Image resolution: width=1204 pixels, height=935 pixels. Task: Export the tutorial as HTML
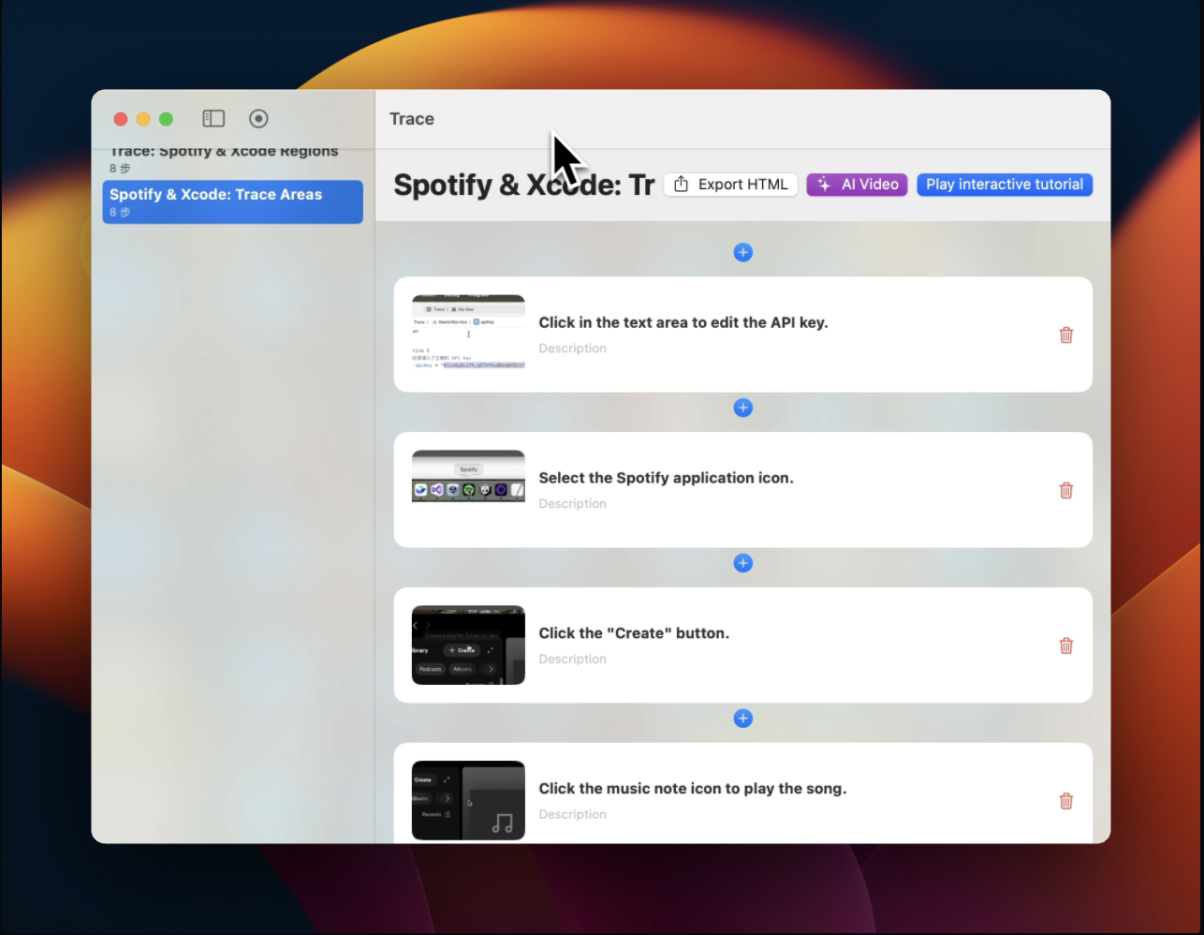pyautogui.click(x=731, y=185)
